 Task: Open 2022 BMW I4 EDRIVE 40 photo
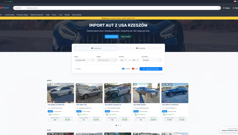point(118,93)
